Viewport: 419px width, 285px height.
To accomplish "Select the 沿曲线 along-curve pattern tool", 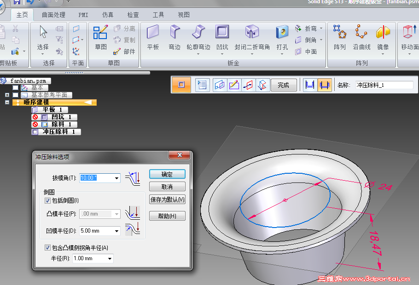I will click(x=361, y=37).
